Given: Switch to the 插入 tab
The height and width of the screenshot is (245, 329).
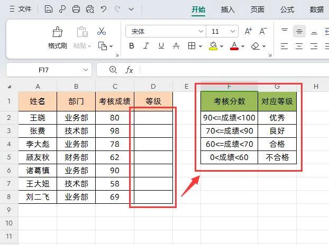Looking at the screenshot, I should click(x=227, y=10).
